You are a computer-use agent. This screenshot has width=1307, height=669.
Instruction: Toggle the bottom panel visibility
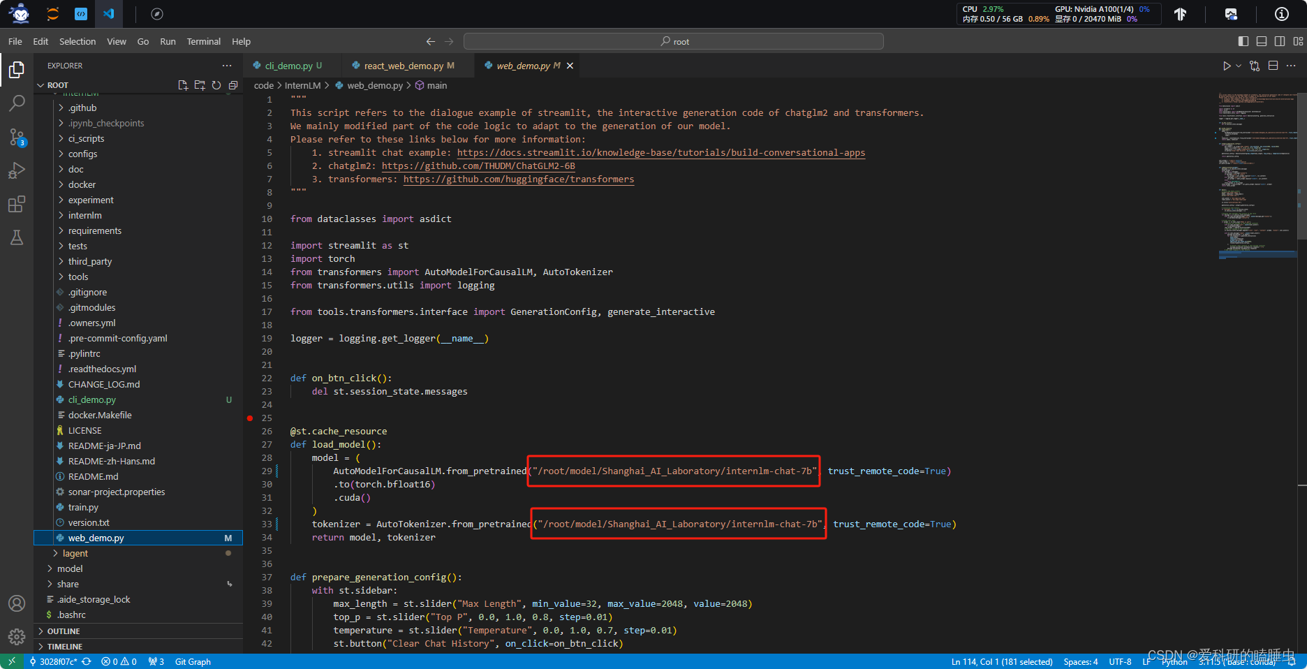[1262, 42]
